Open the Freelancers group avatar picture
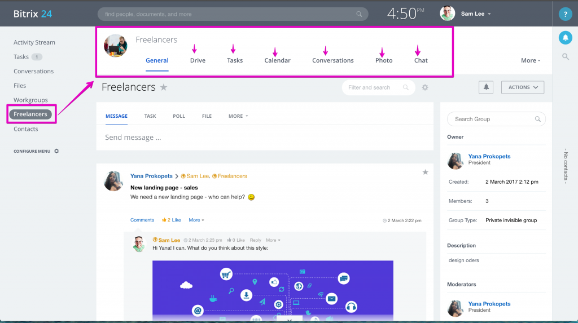 (x=115, y=46)
